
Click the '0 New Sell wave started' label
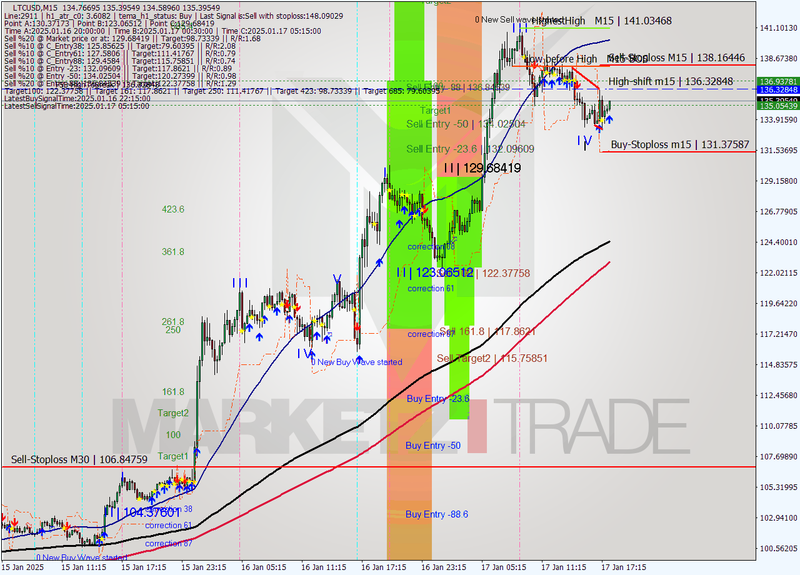(x=519, y=19)
